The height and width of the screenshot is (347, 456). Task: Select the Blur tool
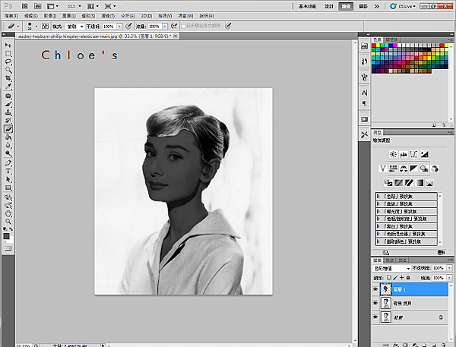(8, 145)
